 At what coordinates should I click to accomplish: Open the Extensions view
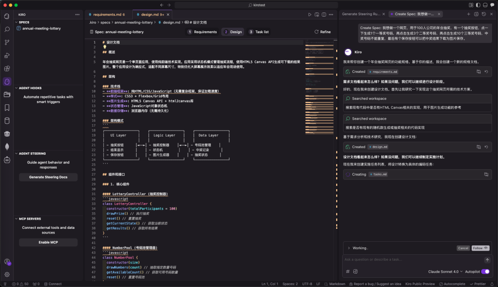pyautogui.click(x=6, y=68)
